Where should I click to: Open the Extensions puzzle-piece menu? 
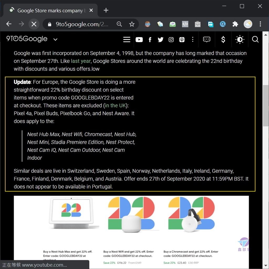pyautogui.click(x=235, y=24)
